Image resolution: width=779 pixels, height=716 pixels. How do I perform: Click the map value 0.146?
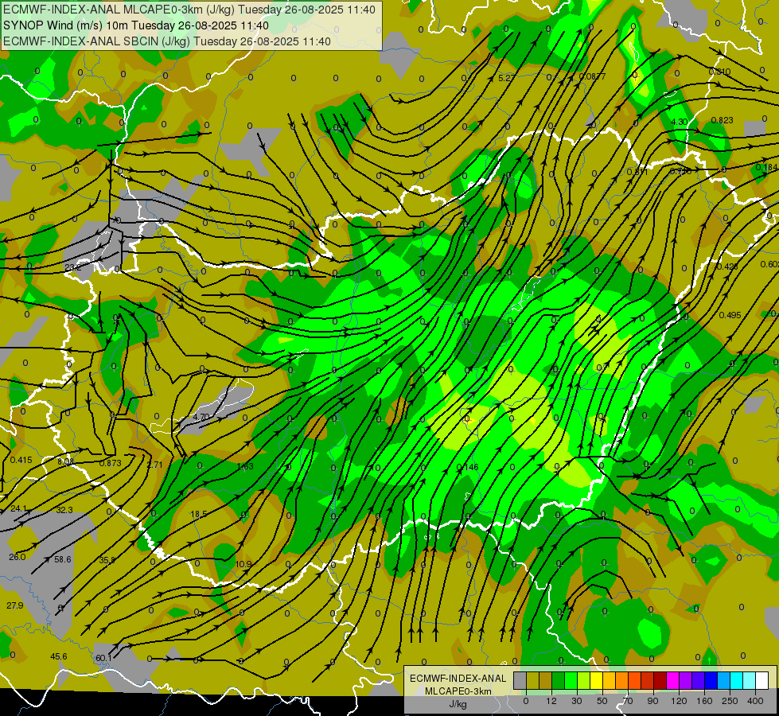pyautogui.click(x=468, y=467)
